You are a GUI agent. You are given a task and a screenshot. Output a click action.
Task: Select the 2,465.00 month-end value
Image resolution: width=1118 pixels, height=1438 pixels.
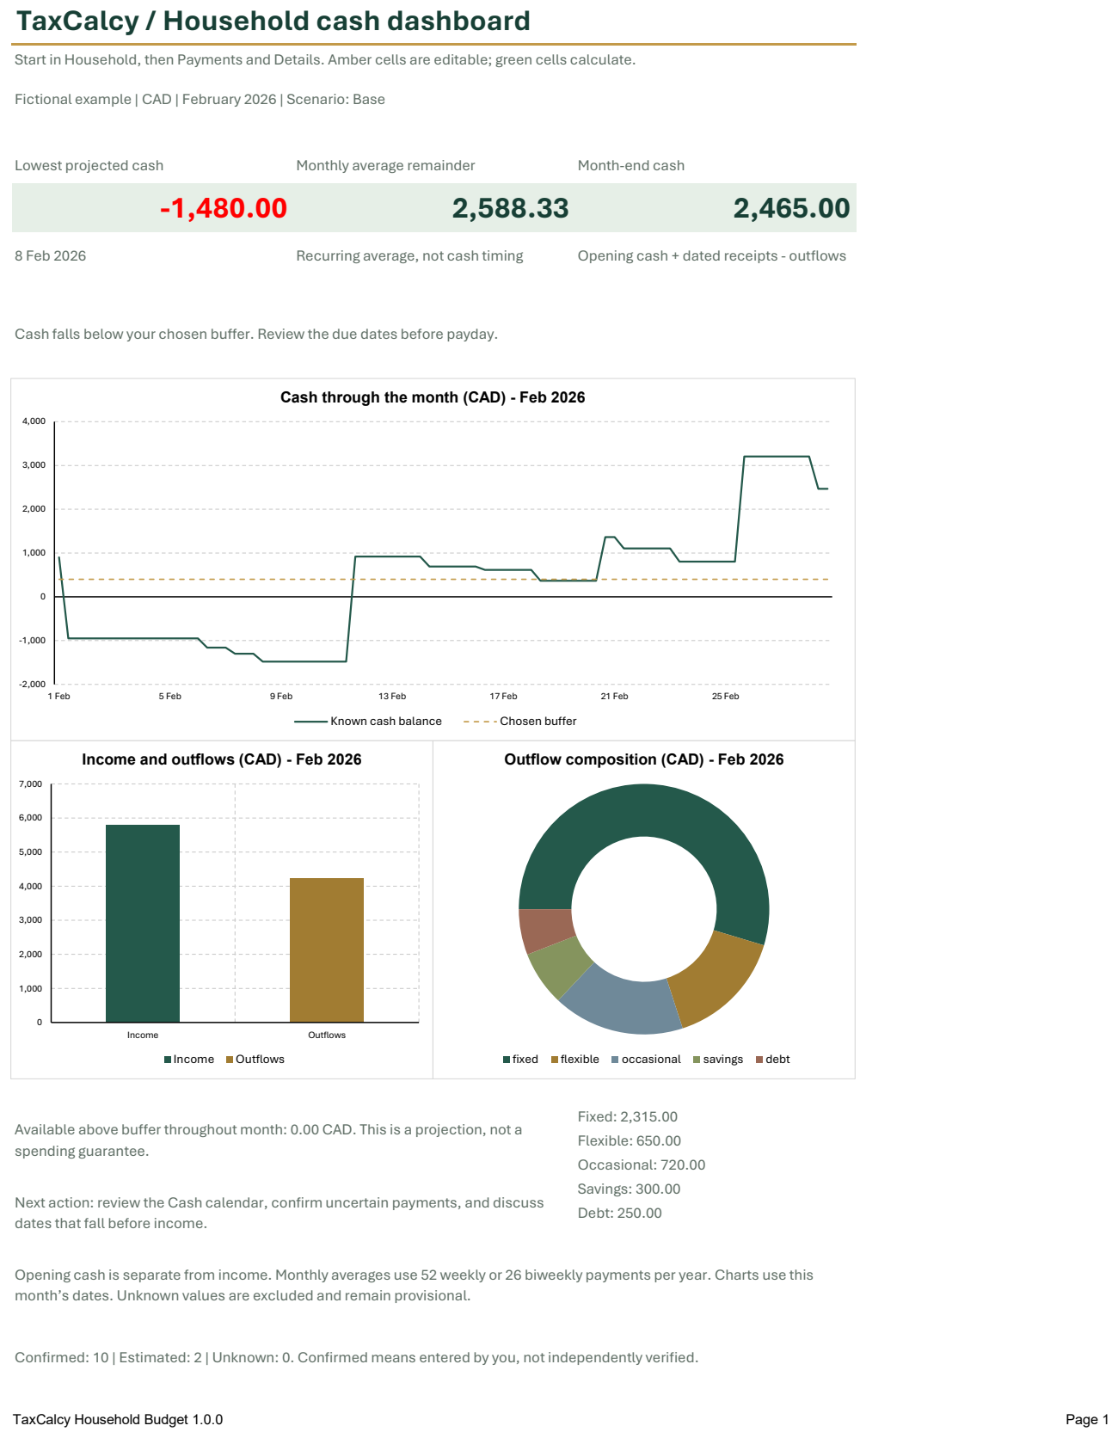791,208
